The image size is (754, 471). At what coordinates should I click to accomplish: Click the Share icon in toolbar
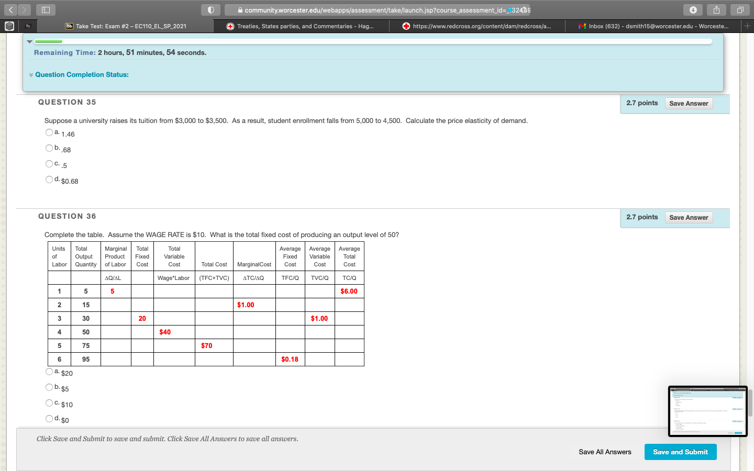click(x=716, y=10)
